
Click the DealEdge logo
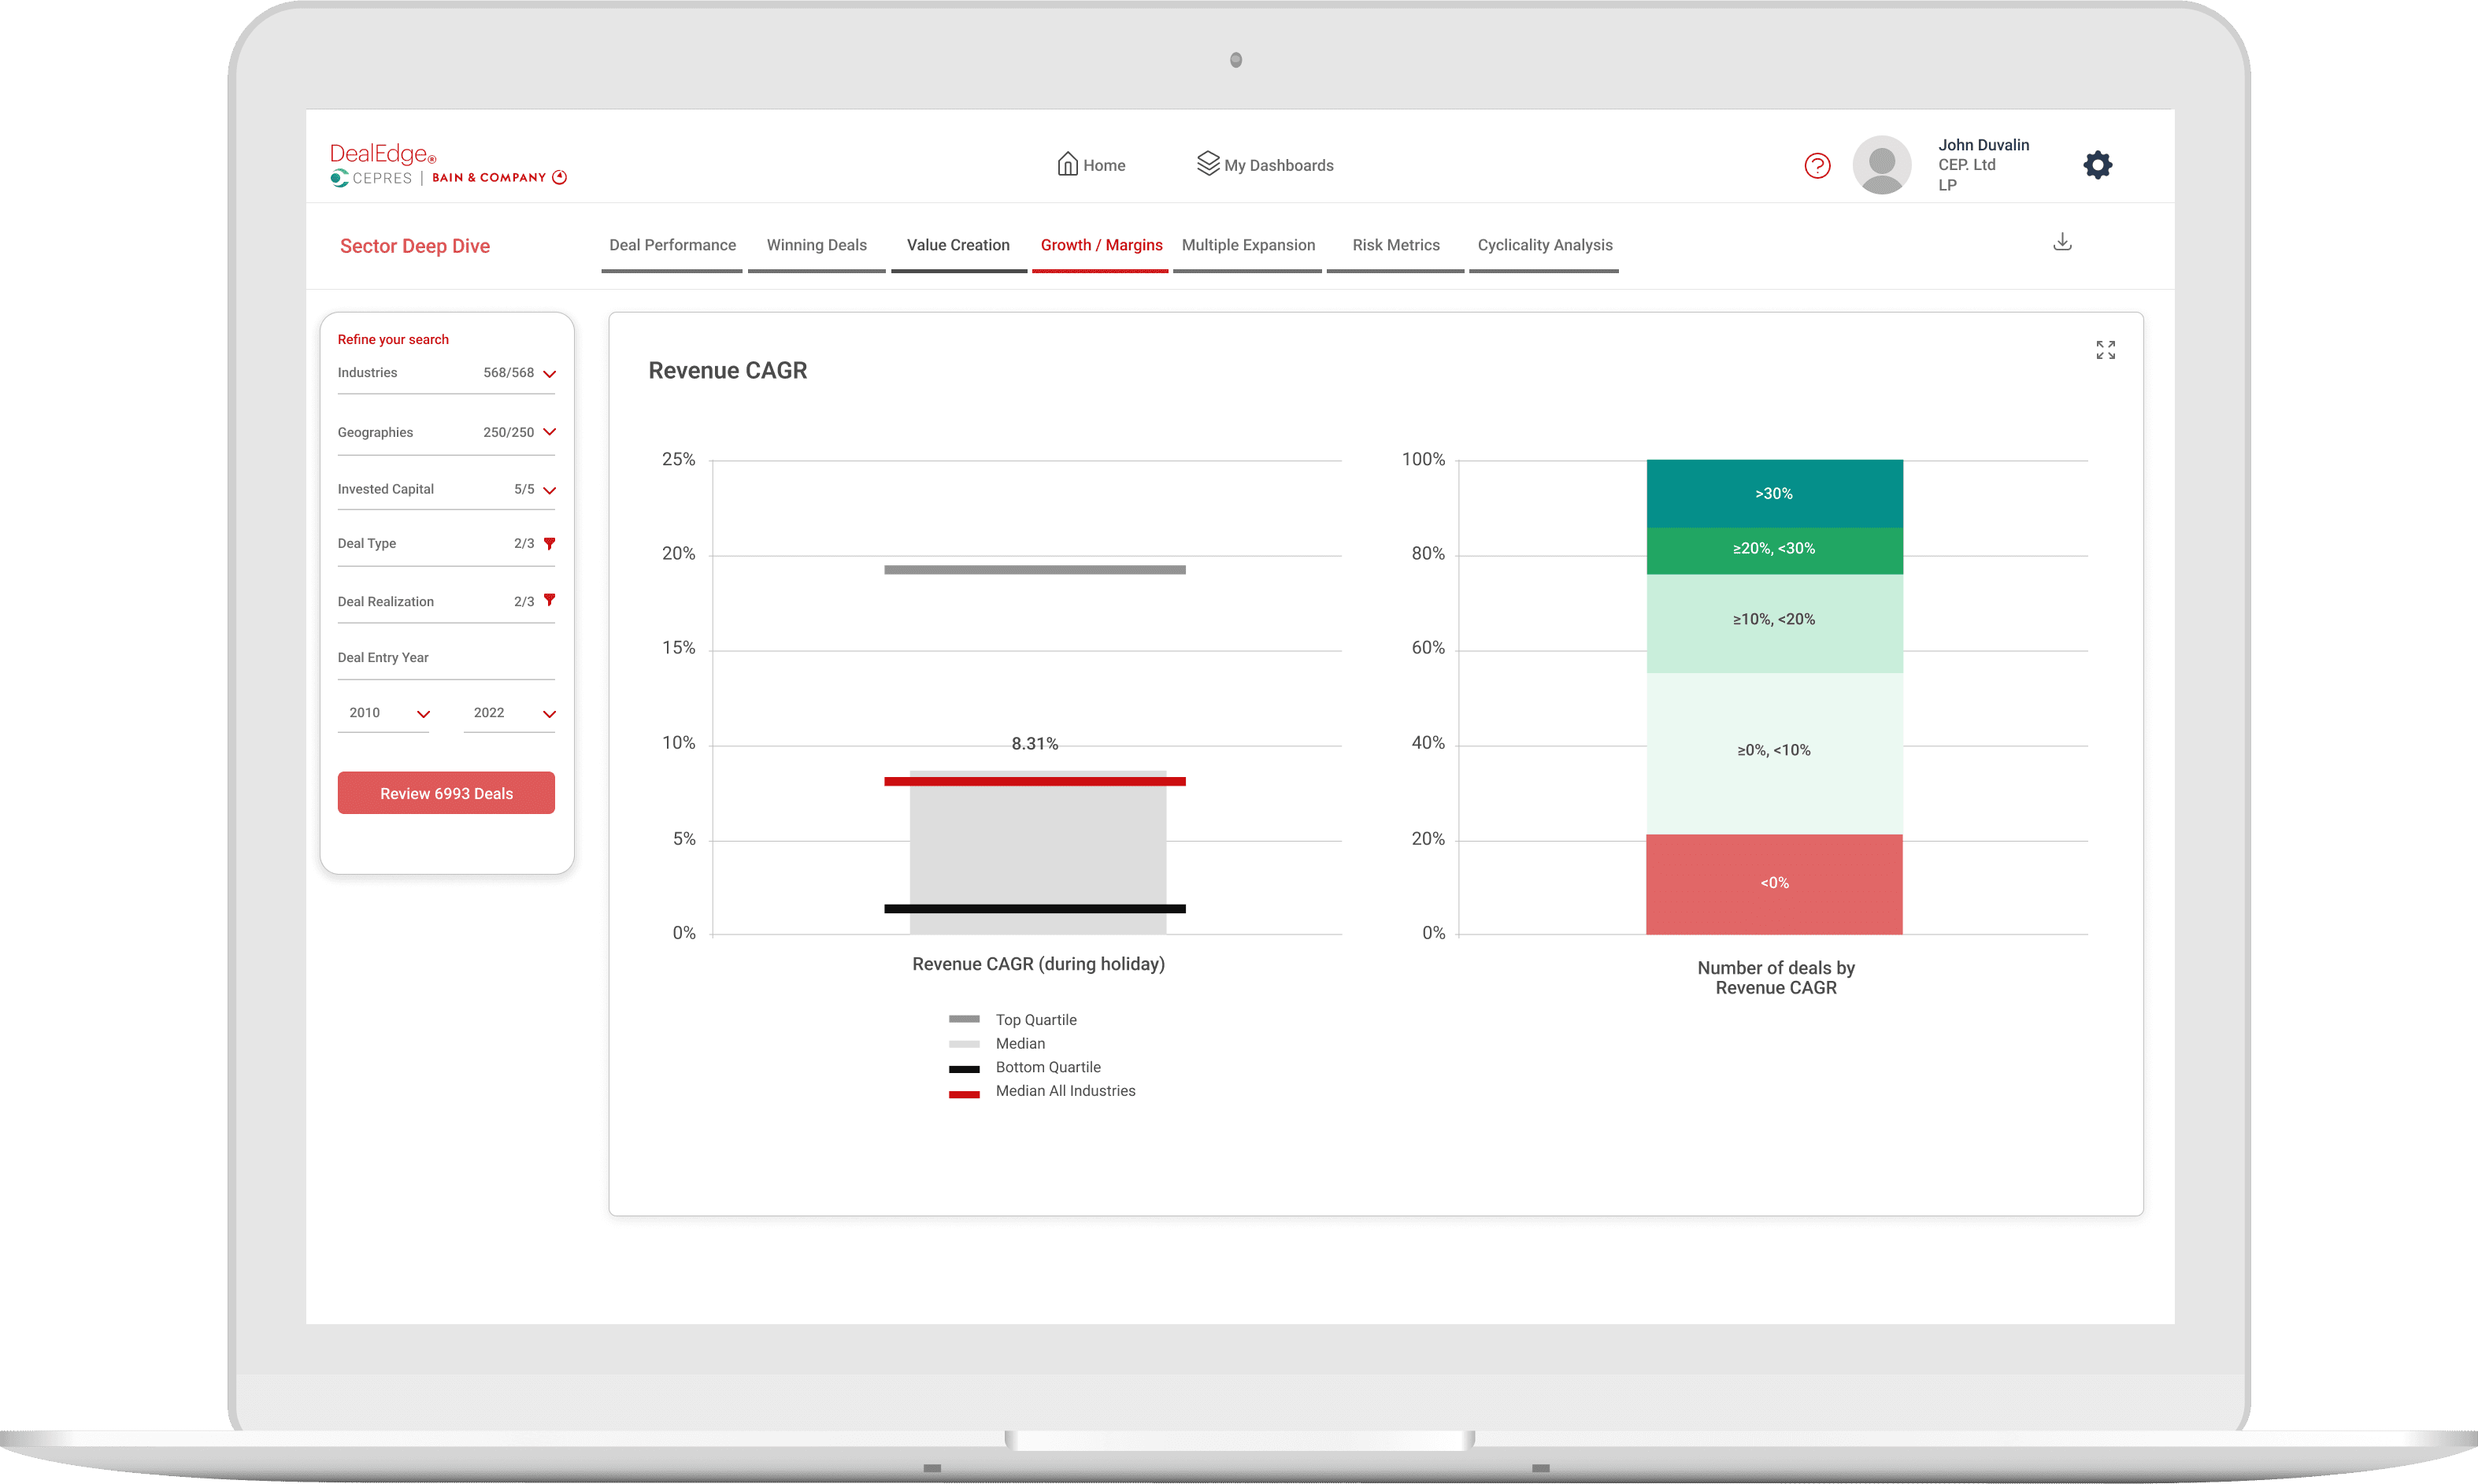(383, 154)
